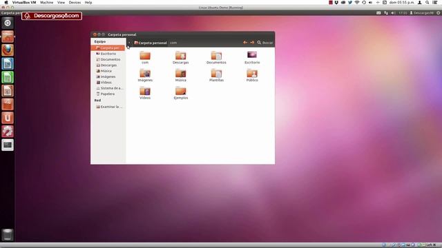Open the Escritorio folder in the file view

click(x=252, y=58)
